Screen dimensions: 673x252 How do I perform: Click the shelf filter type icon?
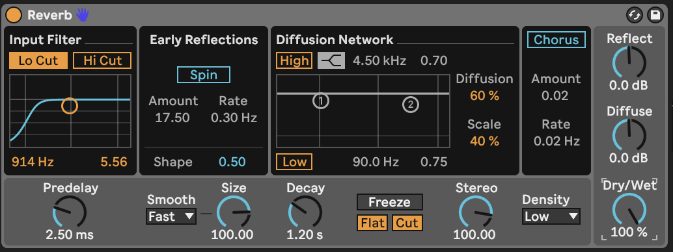tap(331, 61)
